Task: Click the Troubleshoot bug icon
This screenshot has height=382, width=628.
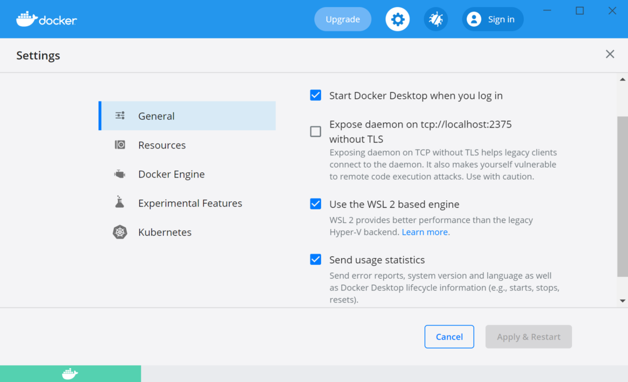Action: click(x=435, y=19)
